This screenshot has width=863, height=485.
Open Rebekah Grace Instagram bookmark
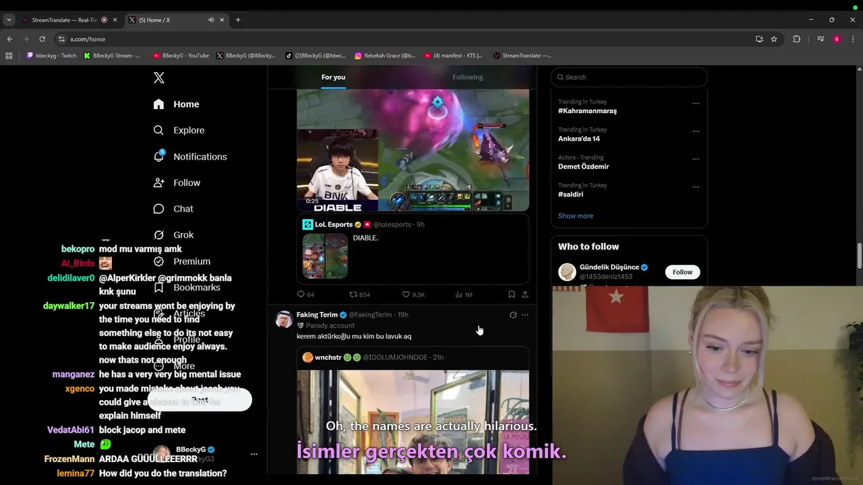(385, 56)
